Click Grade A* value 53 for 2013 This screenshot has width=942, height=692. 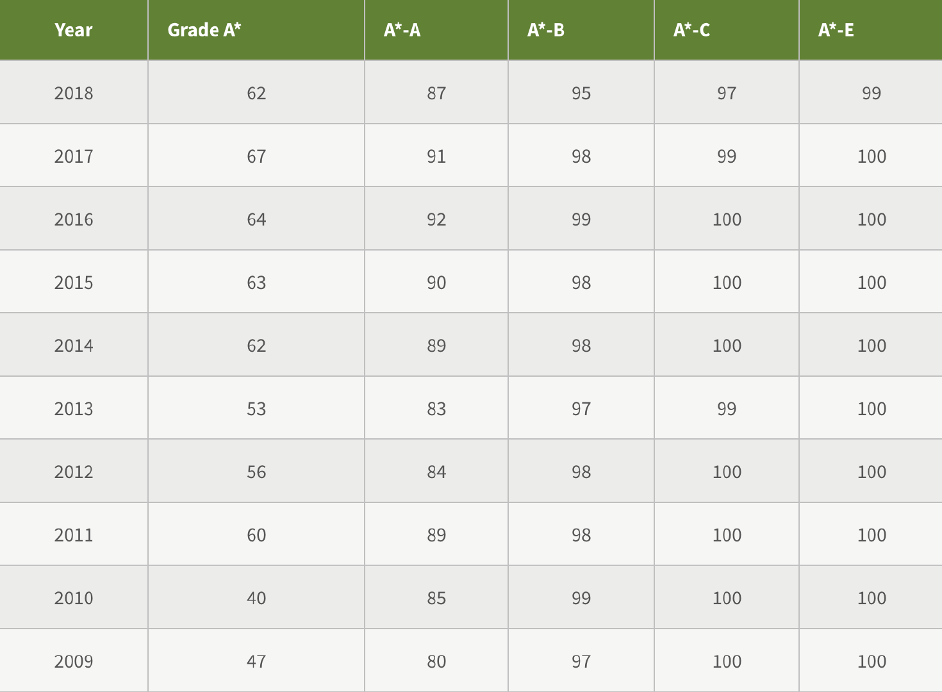pos(256,409)
